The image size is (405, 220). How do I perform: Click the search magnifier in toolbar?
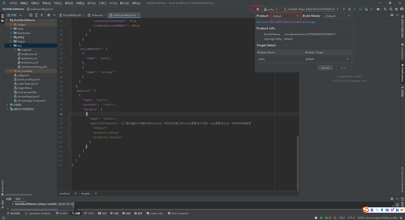point(391,9)
